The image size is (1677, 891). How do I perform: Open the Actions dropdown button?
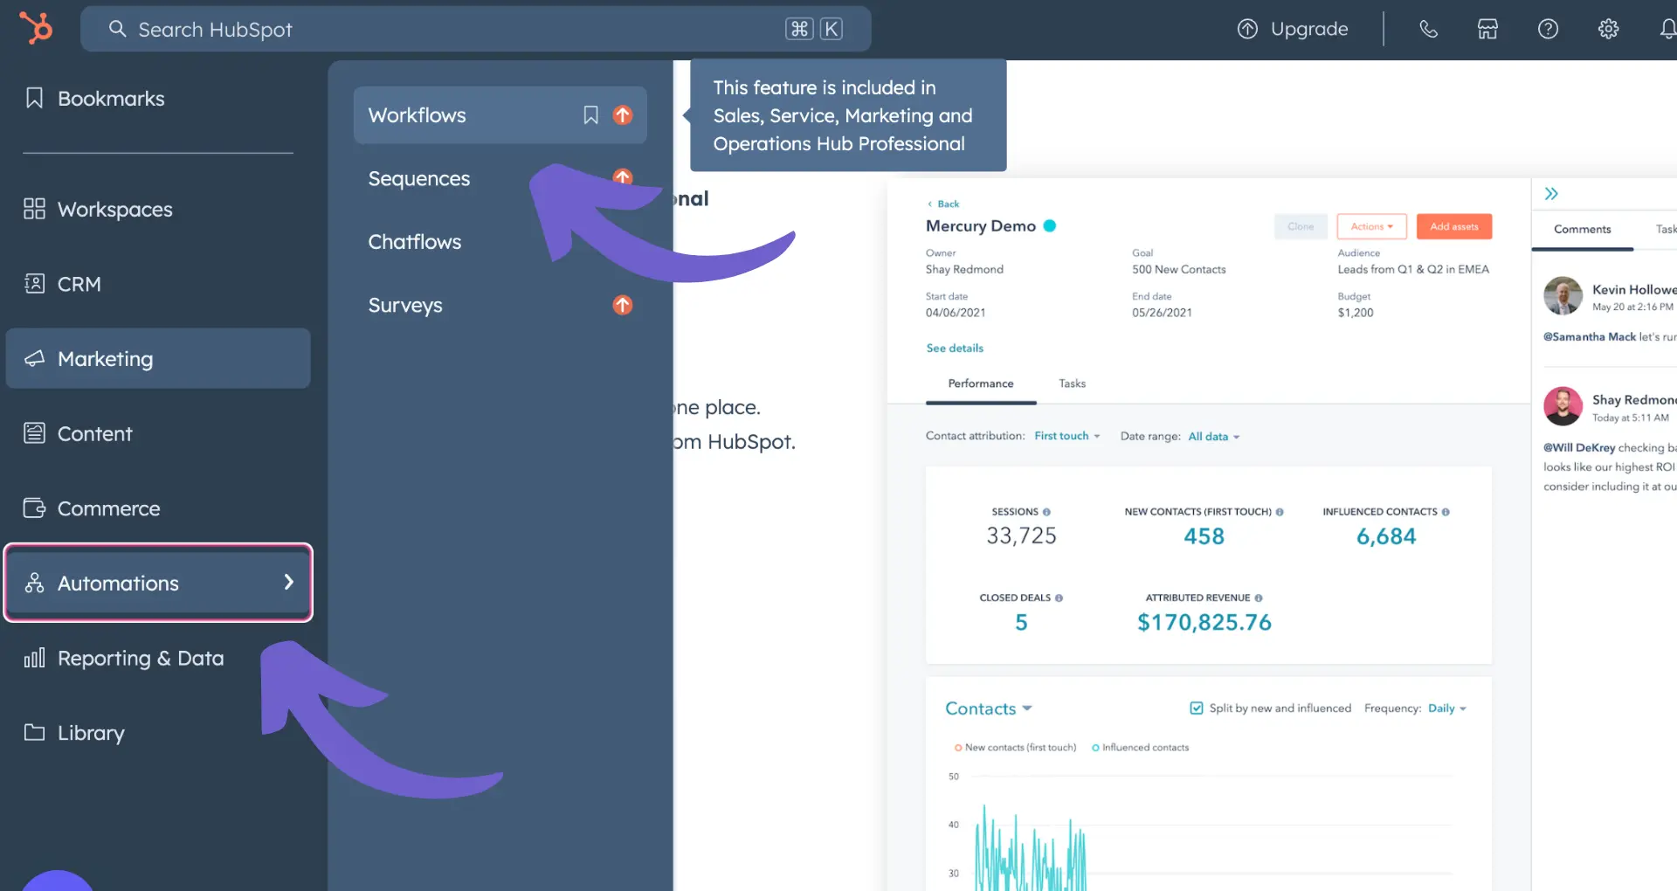(1371, 226)
